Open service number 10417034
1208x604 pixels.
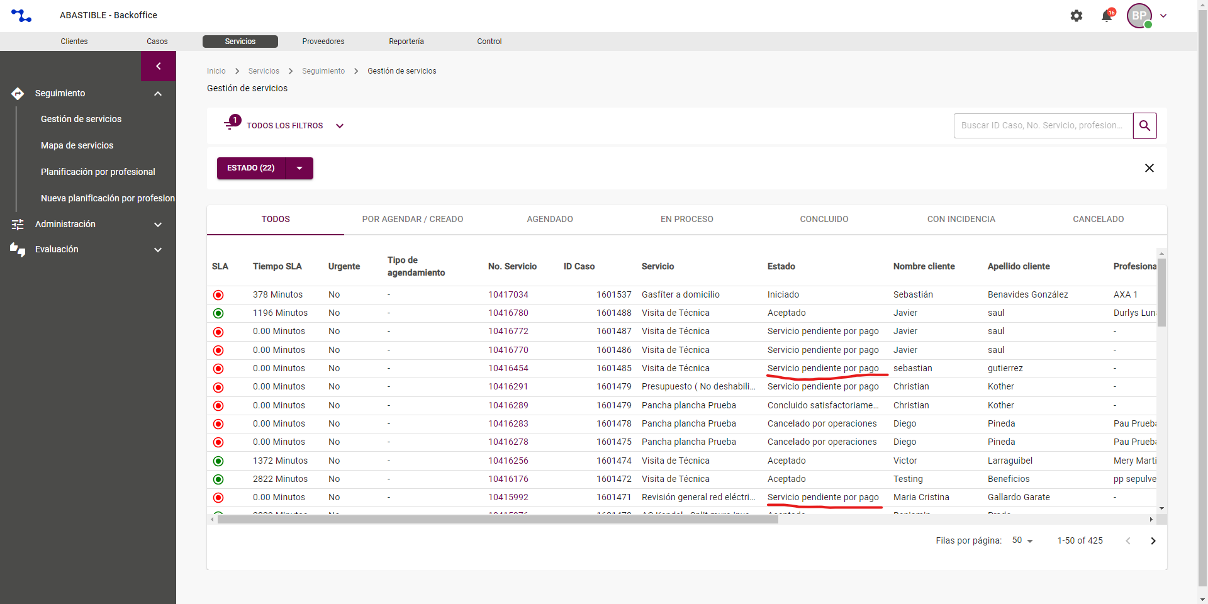(508, 295)
